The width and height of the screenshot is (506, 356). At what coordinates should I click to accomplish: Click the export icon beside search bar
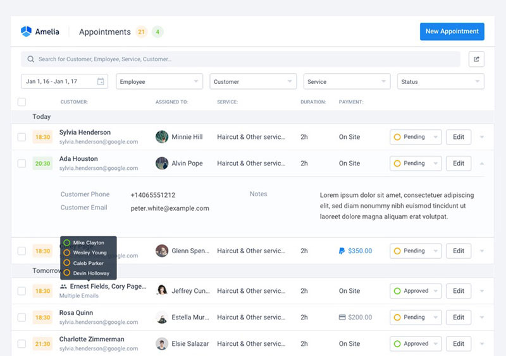476,59
